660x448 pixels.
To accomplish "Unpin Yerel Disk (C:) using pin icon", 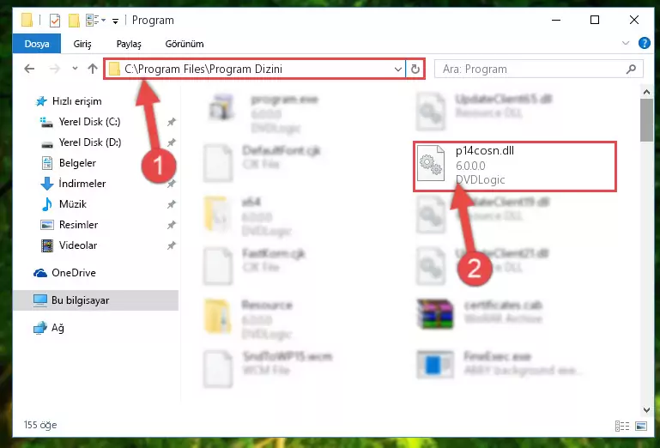I will [171, 122].
